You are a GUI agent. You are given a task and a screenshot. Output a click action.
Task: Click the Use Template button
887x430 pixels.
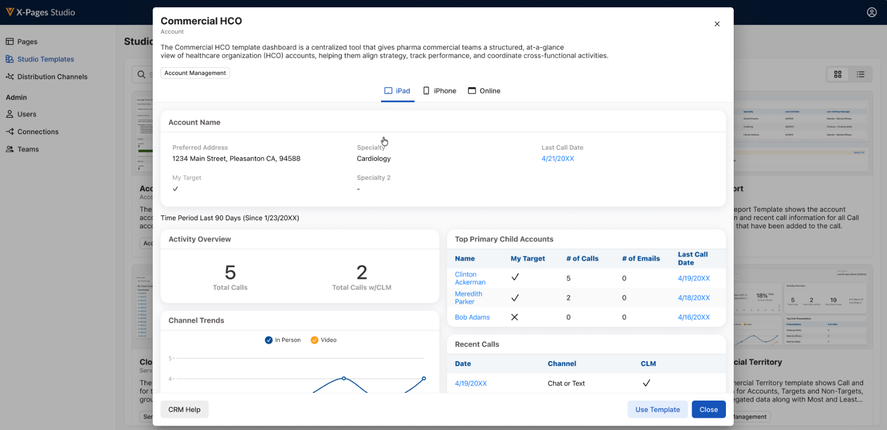tap(658, 409)
